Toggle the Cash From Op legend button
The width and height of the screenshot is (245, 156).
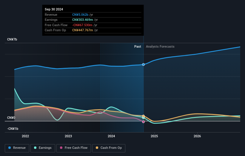109,148
